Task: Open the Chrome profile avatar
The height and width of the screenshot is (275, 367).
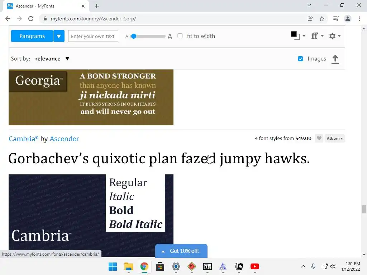Action: pos(348,19)
